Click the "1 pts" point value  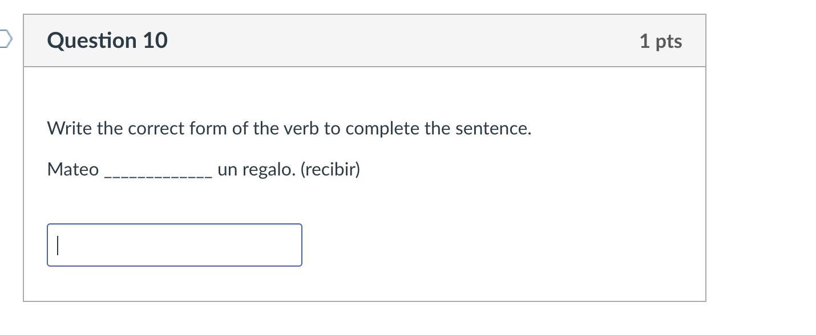[660, 41]
